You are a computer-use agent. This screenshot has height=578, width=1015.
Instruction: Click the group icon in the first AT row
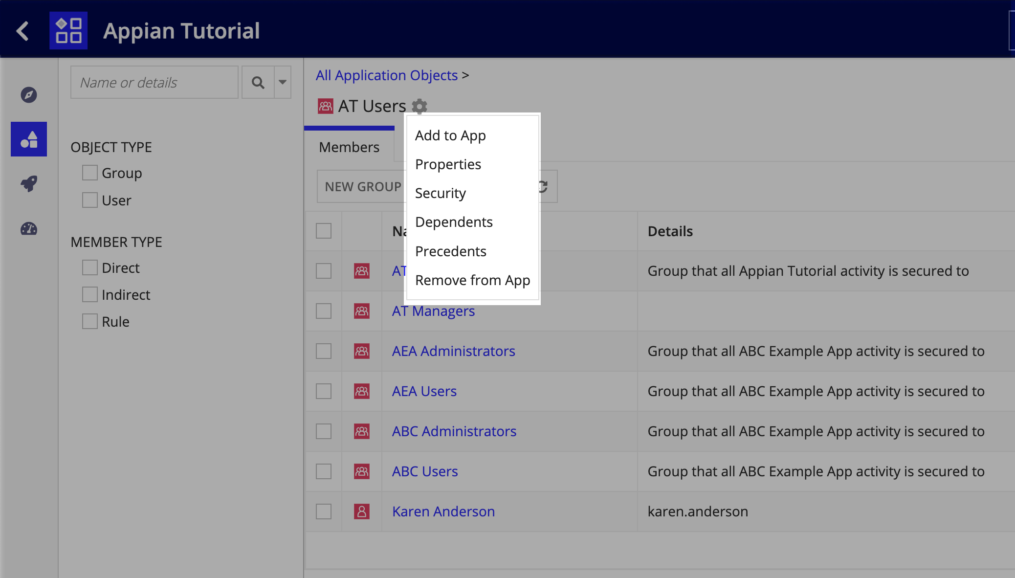coord(362,271)
